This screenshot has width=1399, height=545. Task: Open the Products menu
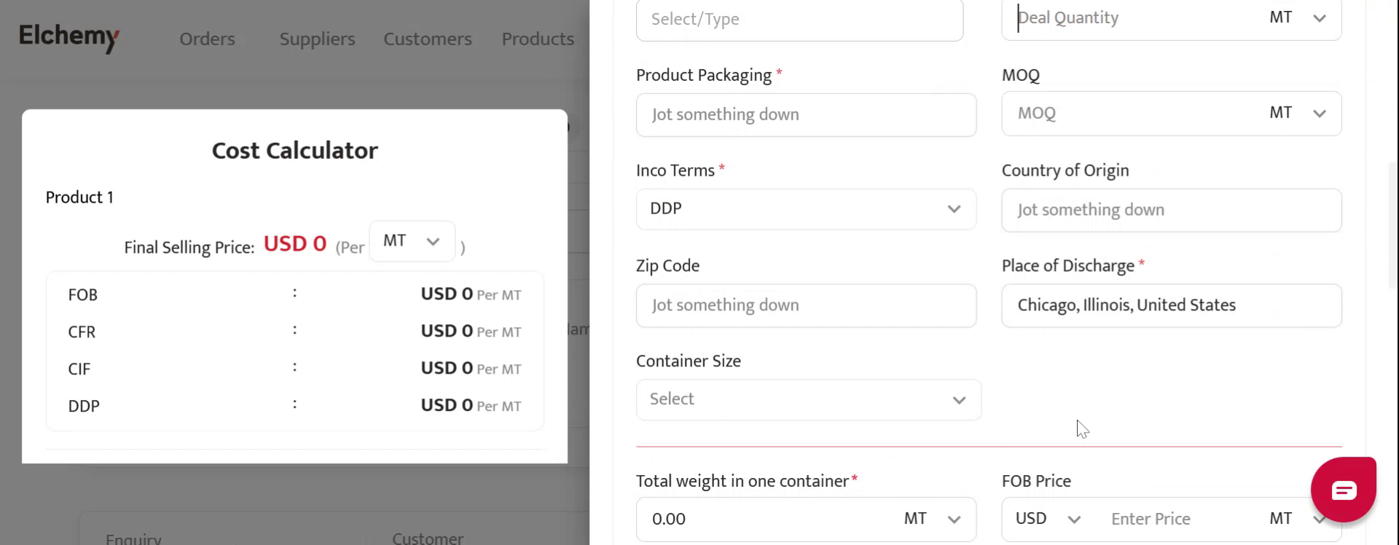538,39
